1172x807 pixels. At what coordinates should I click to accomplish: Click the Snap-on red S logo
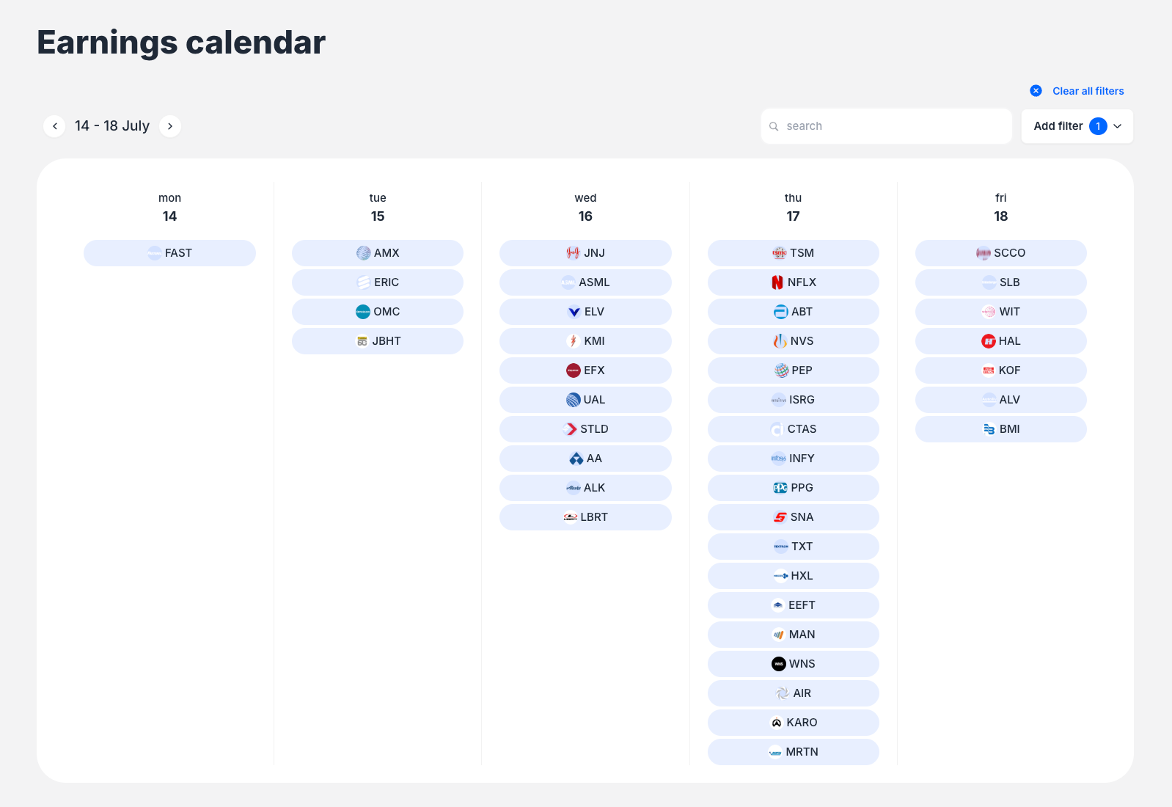click(x=780, y=517)
